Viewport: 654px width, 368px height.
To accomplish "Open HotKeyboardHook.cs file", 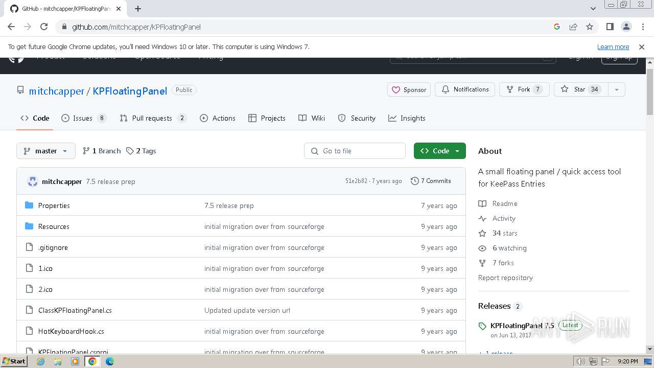I will (x=71, y=331).
